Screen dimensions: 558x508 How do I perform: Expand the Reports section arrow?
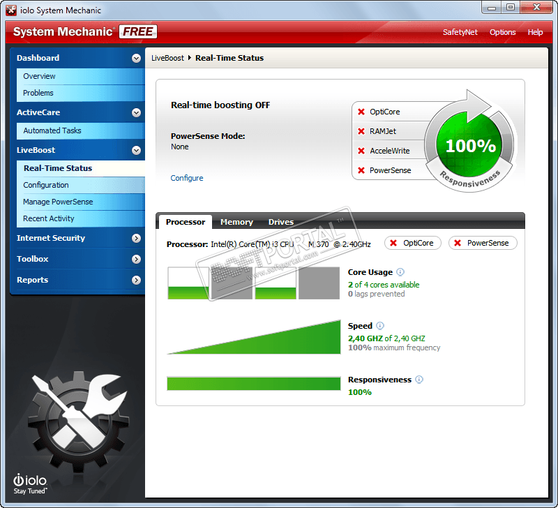point(136,280)
